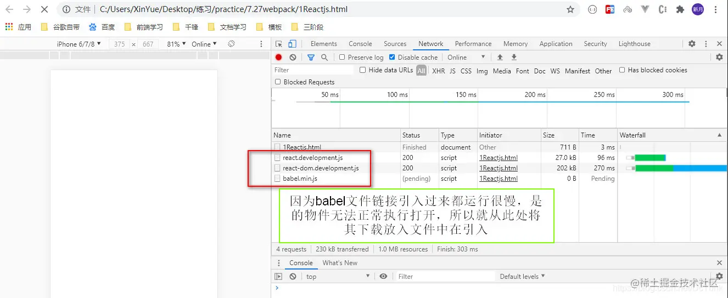This screenshot has height=298, width=728.
Task: Filter requests by Img type
Action: click(482, 71)
